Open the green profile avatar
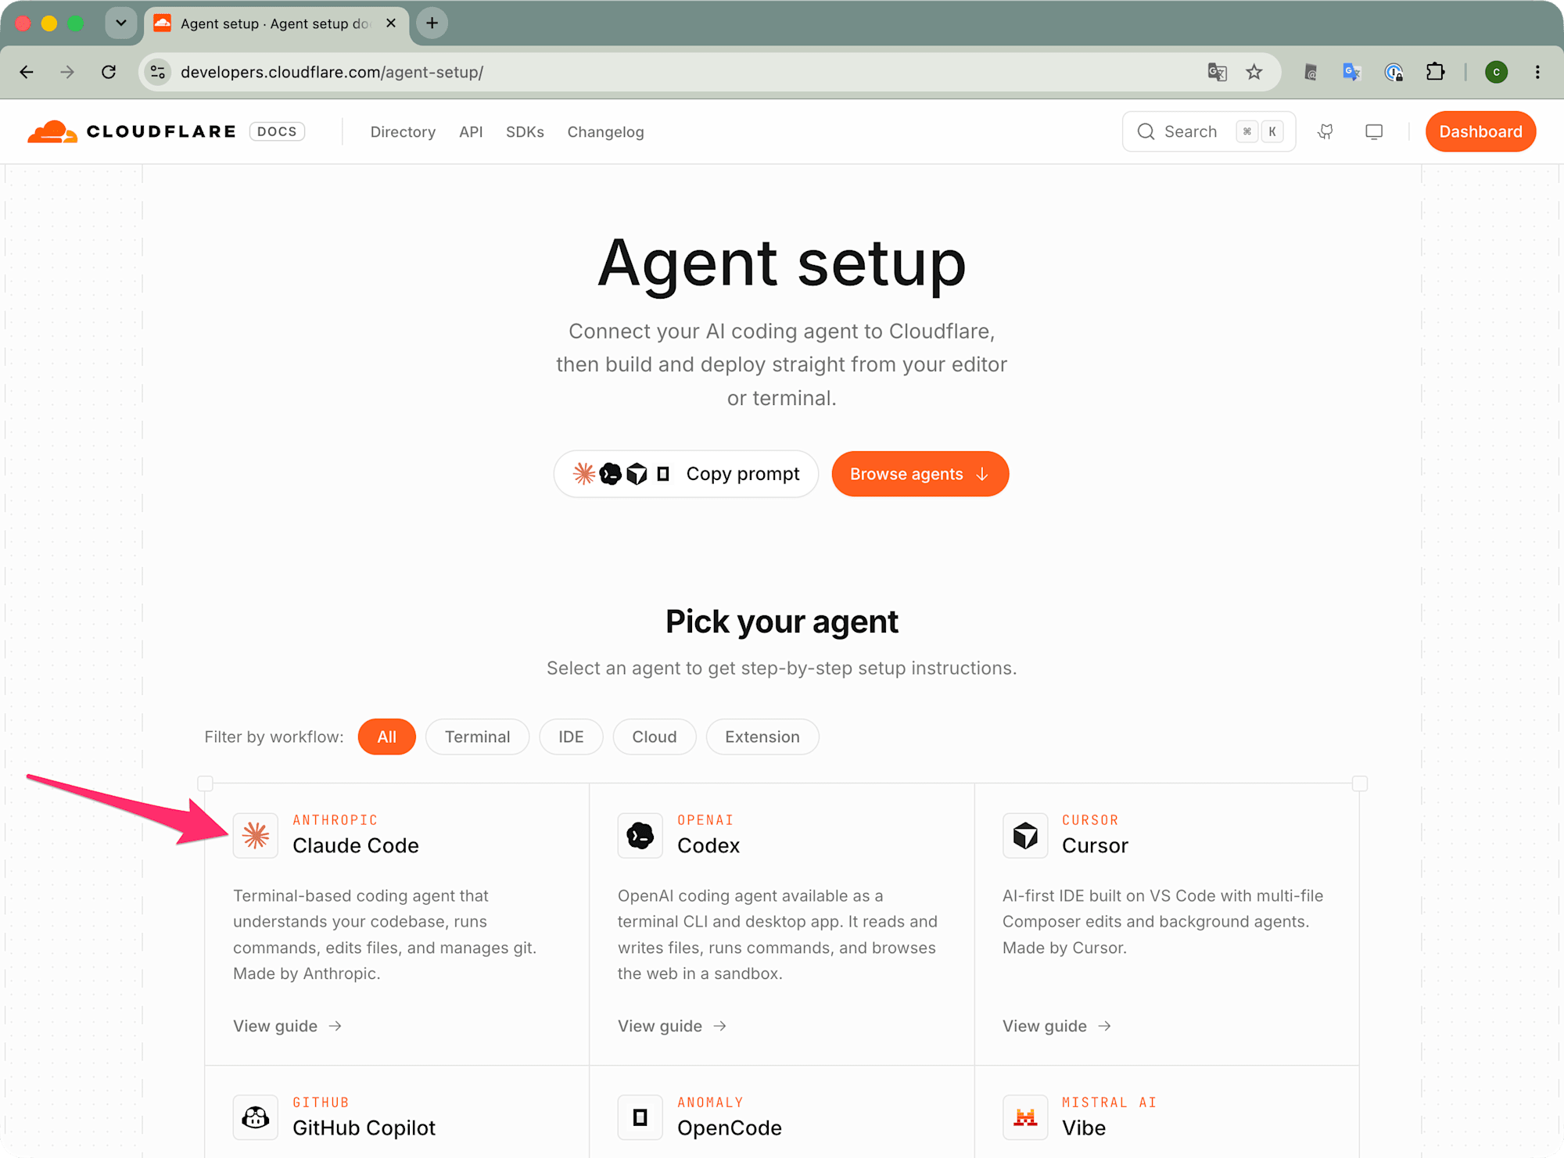Image resolution: width=1564 pixels, height=1158 pixels. 1496,72
